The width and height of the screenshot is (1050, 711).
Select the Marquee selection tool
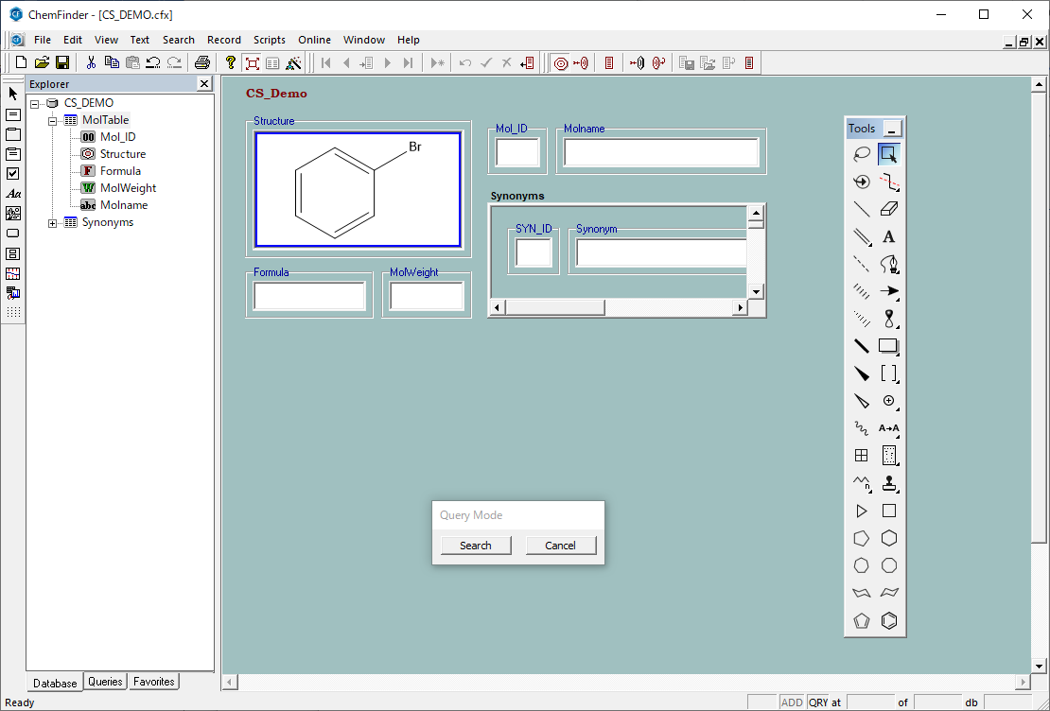point(888,154)
